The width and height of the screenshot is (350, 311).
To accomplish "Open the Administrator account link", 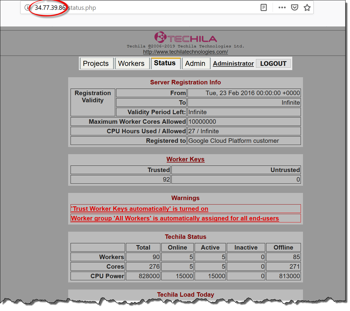I will pos(233,64).
